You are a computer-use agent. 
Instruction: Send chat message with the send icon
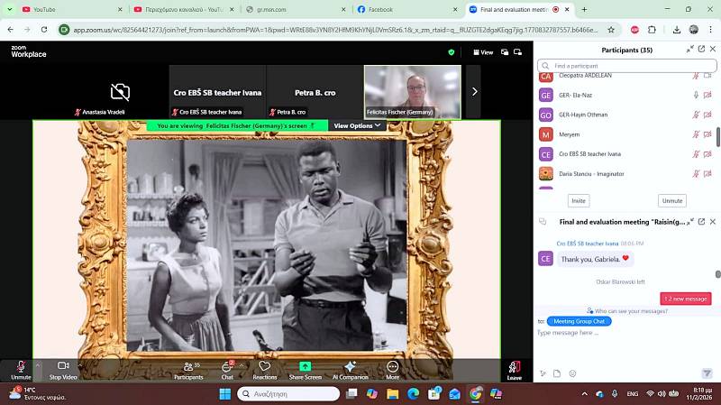(x=706, y=373)
